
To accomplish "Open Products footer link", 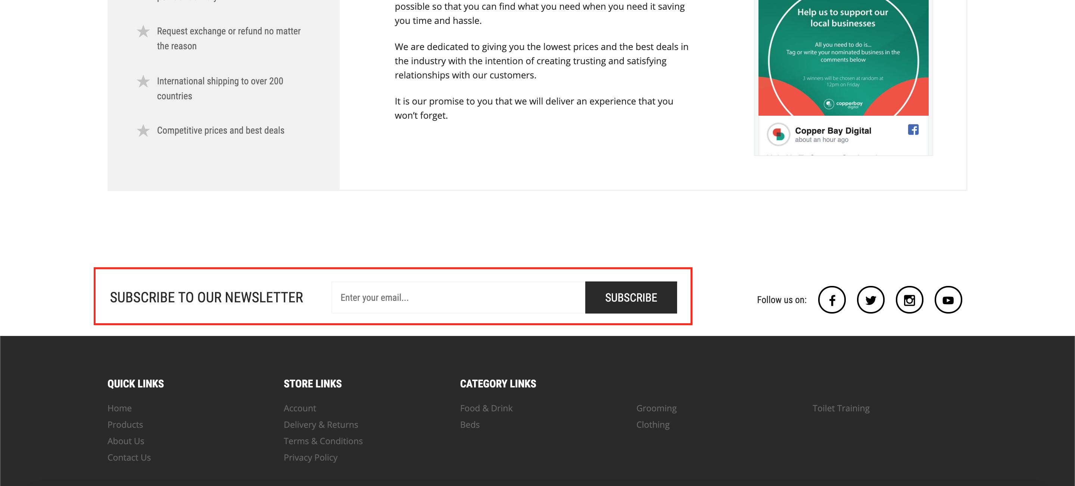I will [125, 424].
